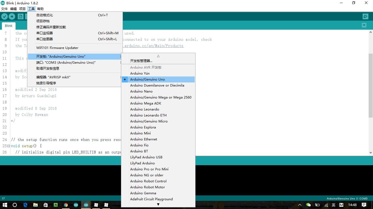The height and width of the screenshot is (209, 373).
Task: Click the arduino.cc/en/Main/Products link
Action: coord(154,46)
